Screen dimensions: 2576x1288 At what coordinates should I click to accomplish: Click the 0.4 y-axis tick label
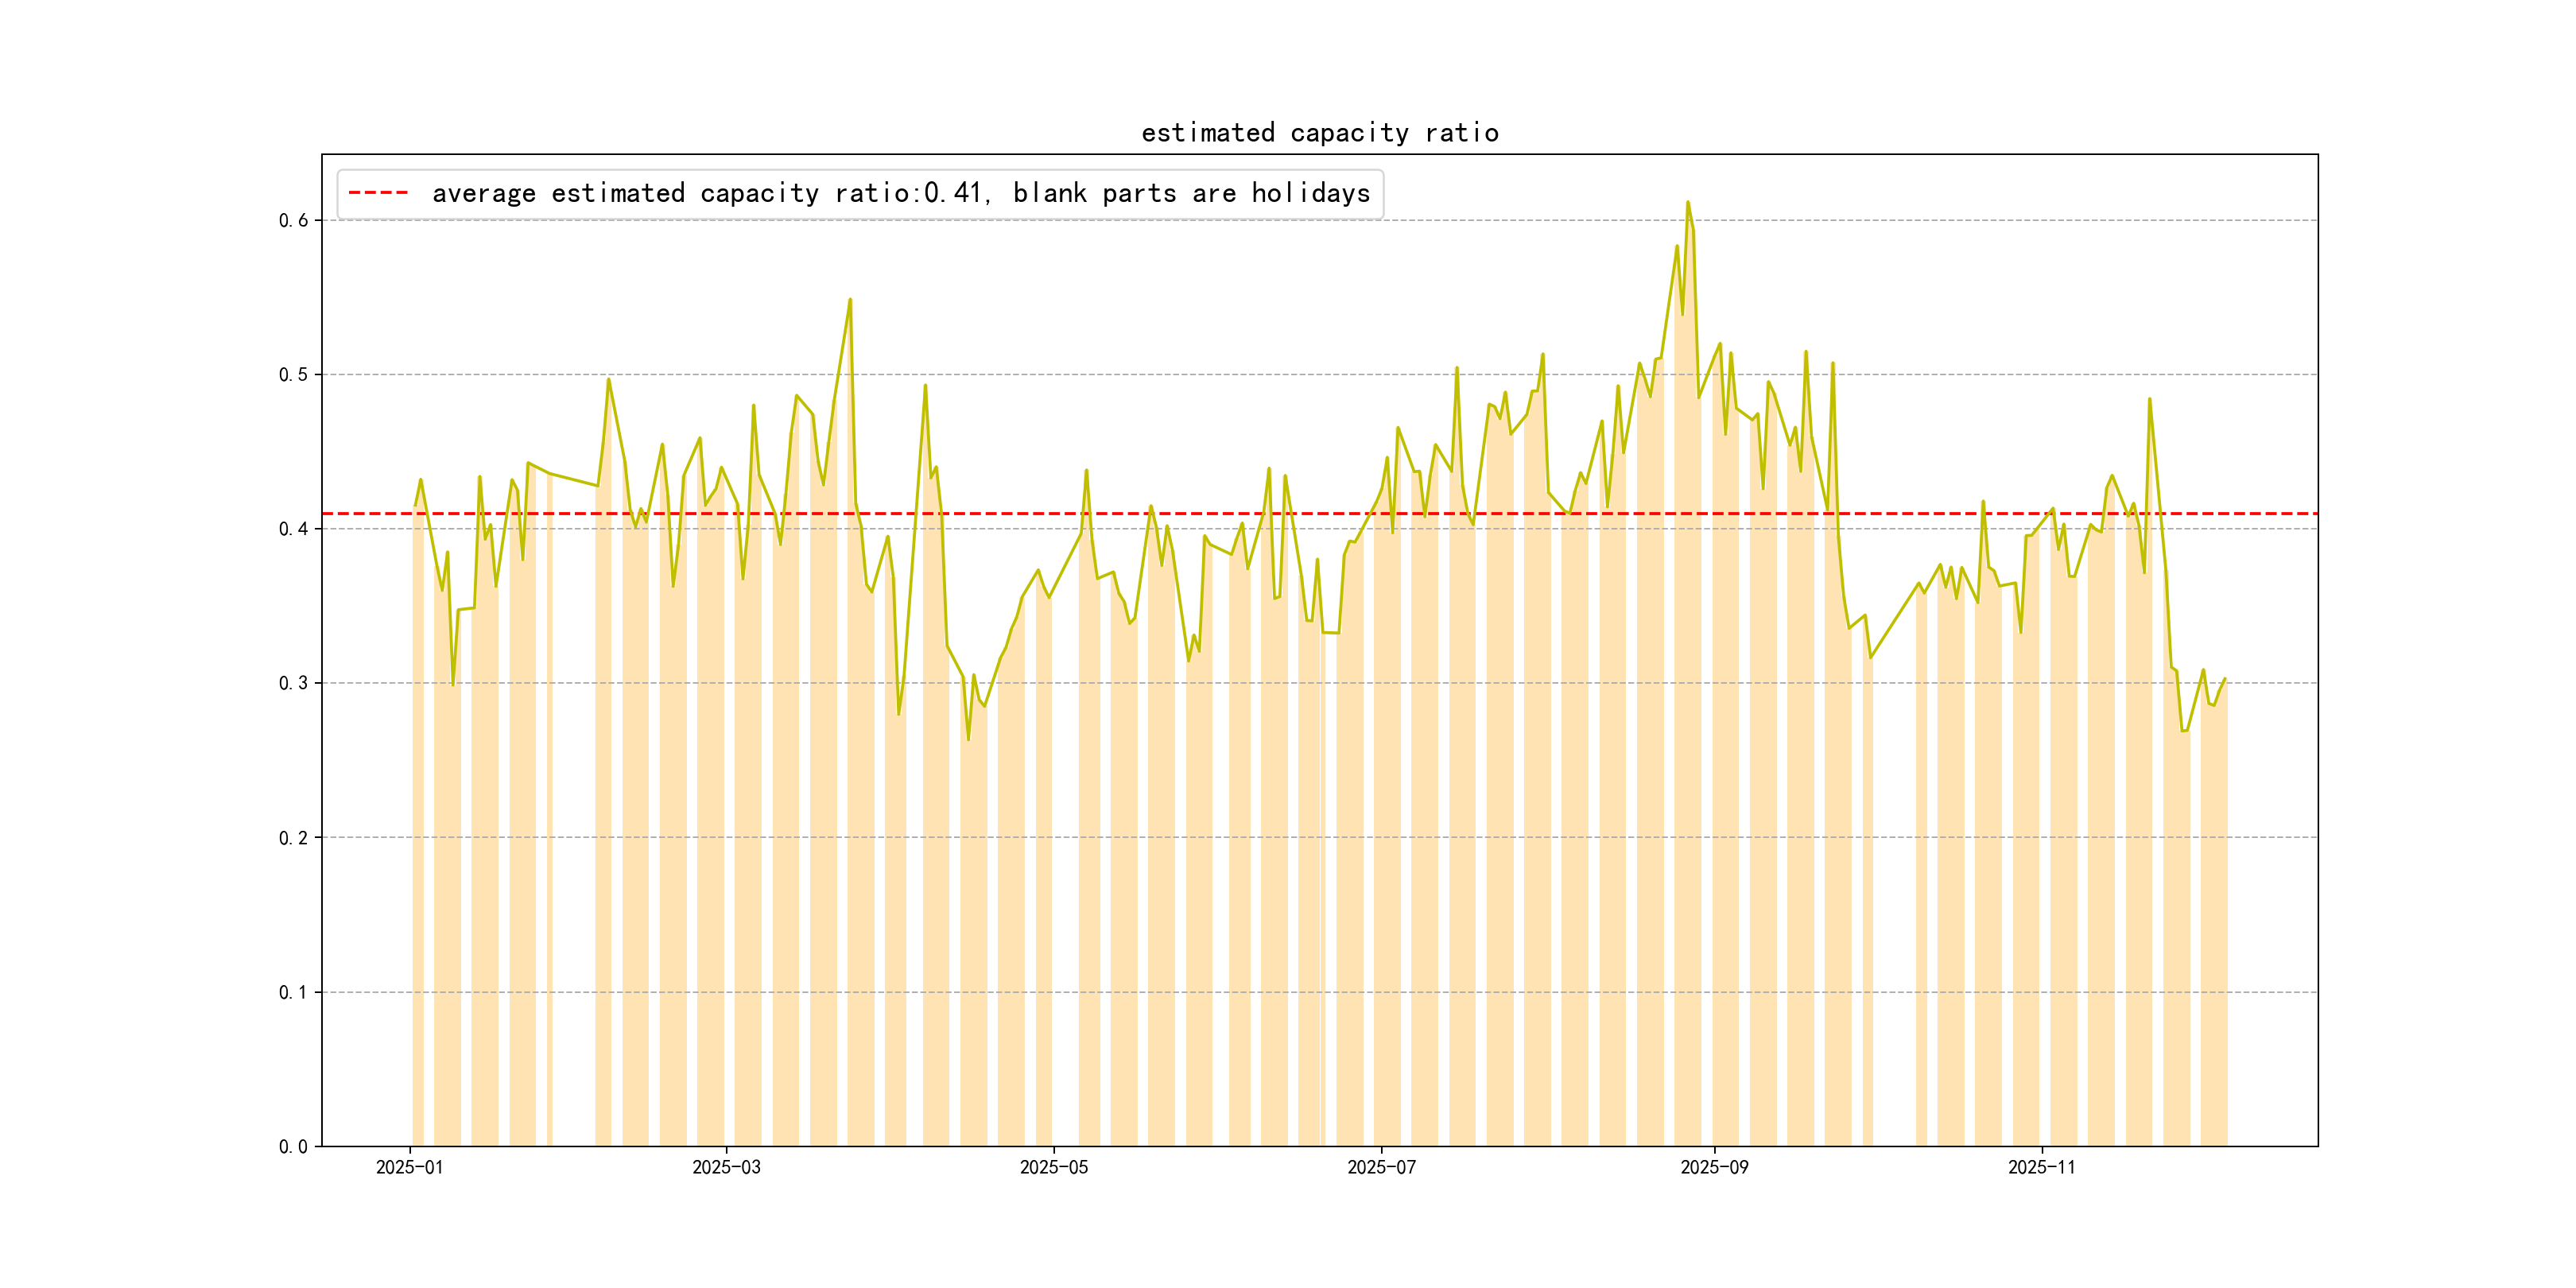click(x=293, y=529)
